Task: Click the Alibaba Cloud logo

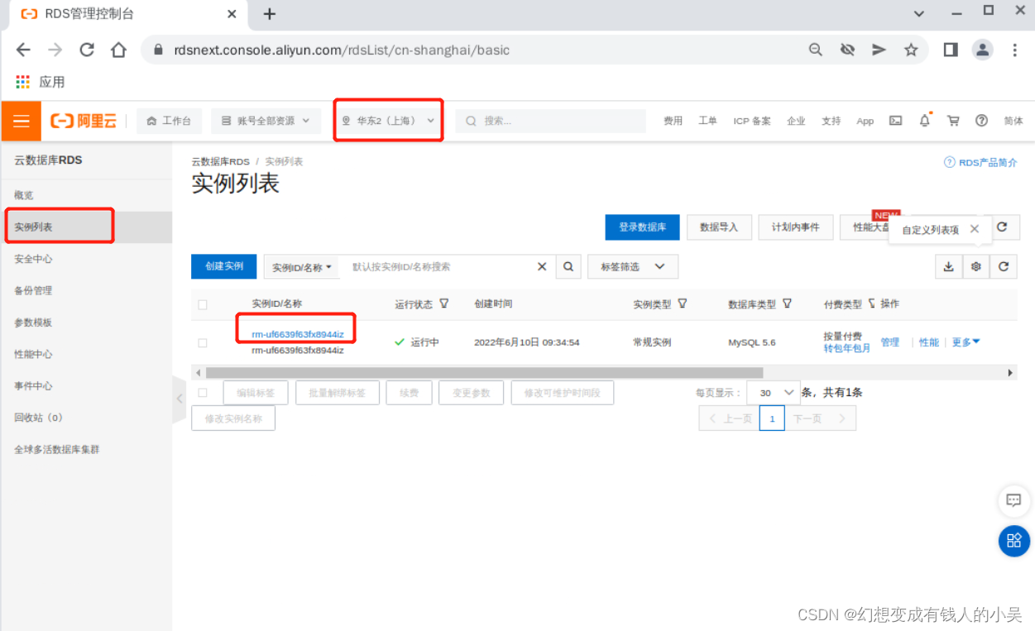Action: pos(84,120)
